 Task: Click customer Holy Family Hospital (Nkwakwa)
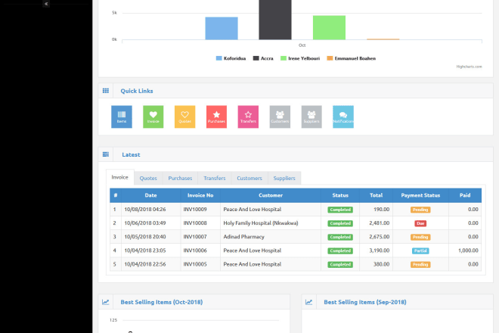coord(261,223)
